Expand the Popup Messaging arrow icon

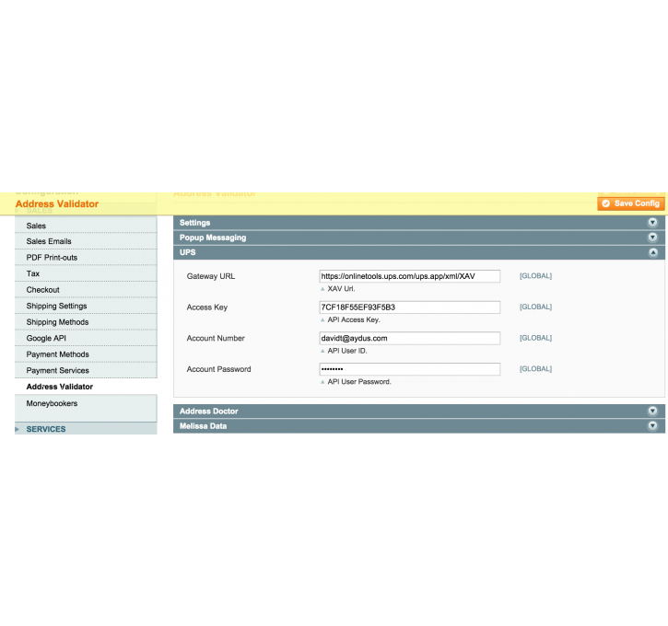click(652, 238)
